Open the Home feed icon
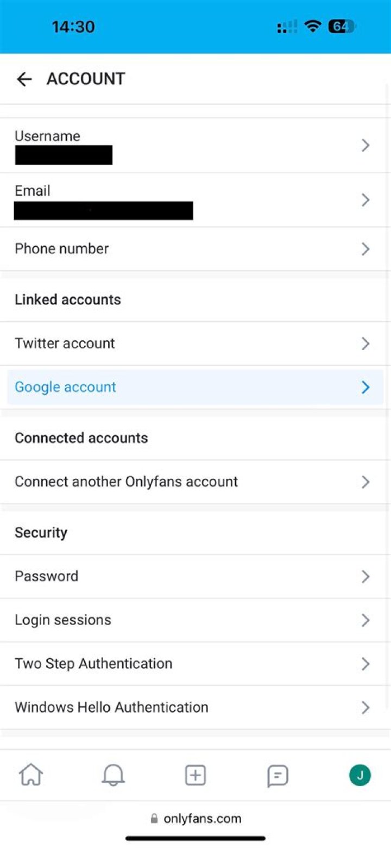Image resolution: width=391 pixels, height=848 pixels. [x=31, y=775]
